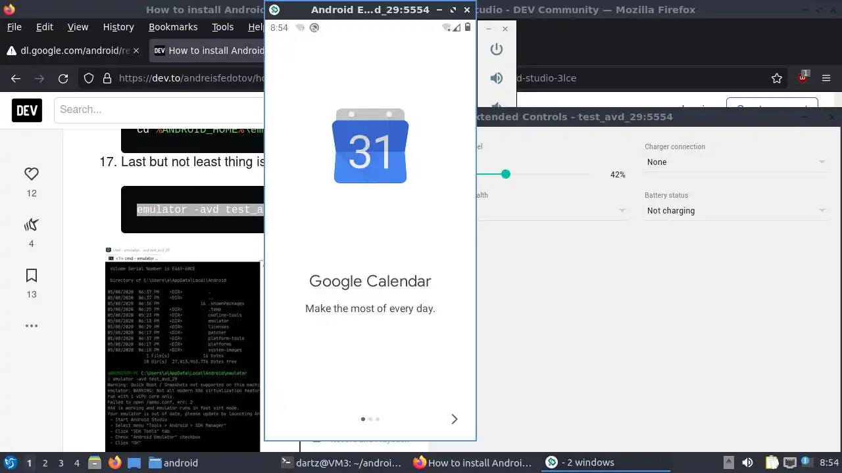Switch to workspace 3
This screenshot has height=473, width=842.
pyautogui.click(x=61, y=462)
